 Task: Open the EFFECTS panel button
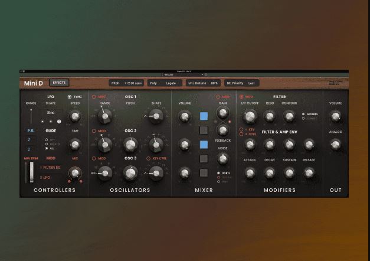coord(59,83)
